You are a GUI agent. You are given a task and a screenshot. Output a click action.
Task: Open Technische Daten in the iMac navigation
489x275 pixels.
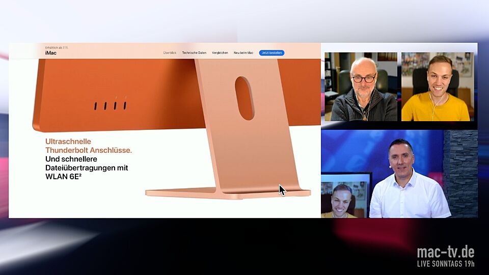click(194, 53)
